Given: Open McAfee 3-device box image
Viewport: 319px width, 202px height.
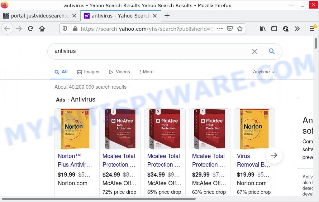Looking at the screenshot, I should [120, 129].
